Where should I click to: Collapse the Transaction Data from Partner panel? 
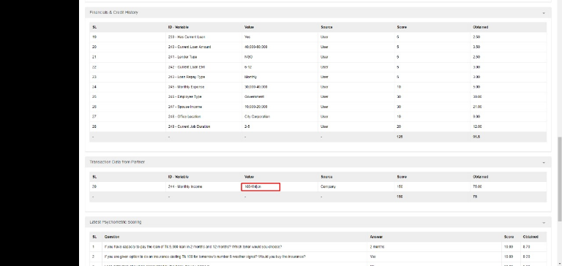click(544, 162)
